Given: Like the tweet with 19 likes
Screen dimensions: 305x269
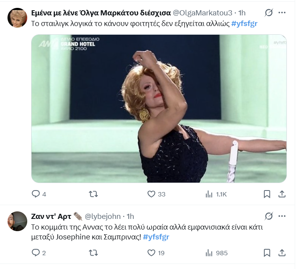Looking at the screenshot, I should pos(151,253).
